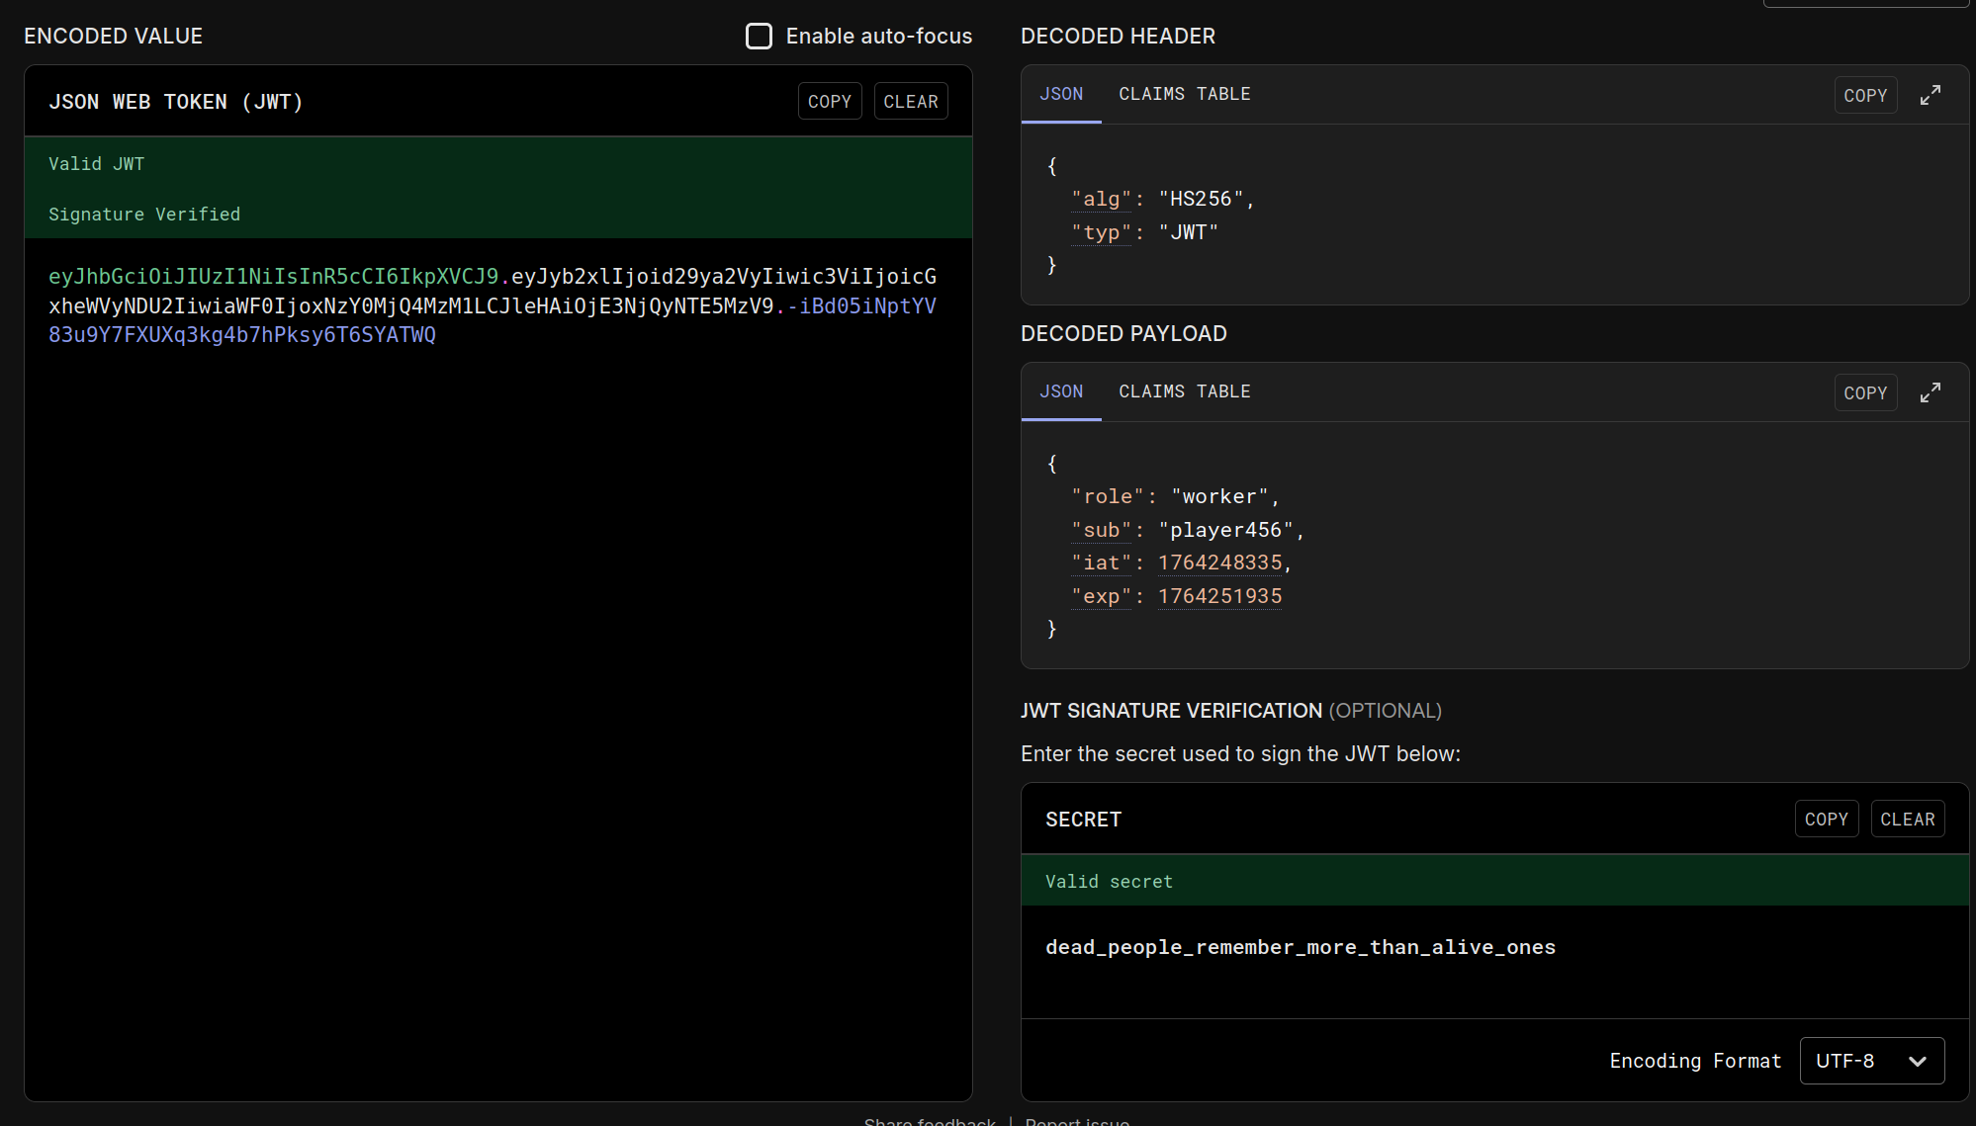Viewport: 1976px width, 1126px height.
Task: Enable the auto-focus checkbox
Action: (759, 37)
